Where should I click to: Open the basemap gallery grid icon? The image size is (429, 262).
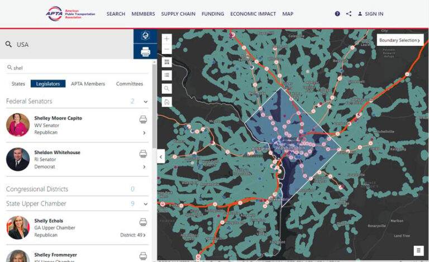[x=166, y=62]
